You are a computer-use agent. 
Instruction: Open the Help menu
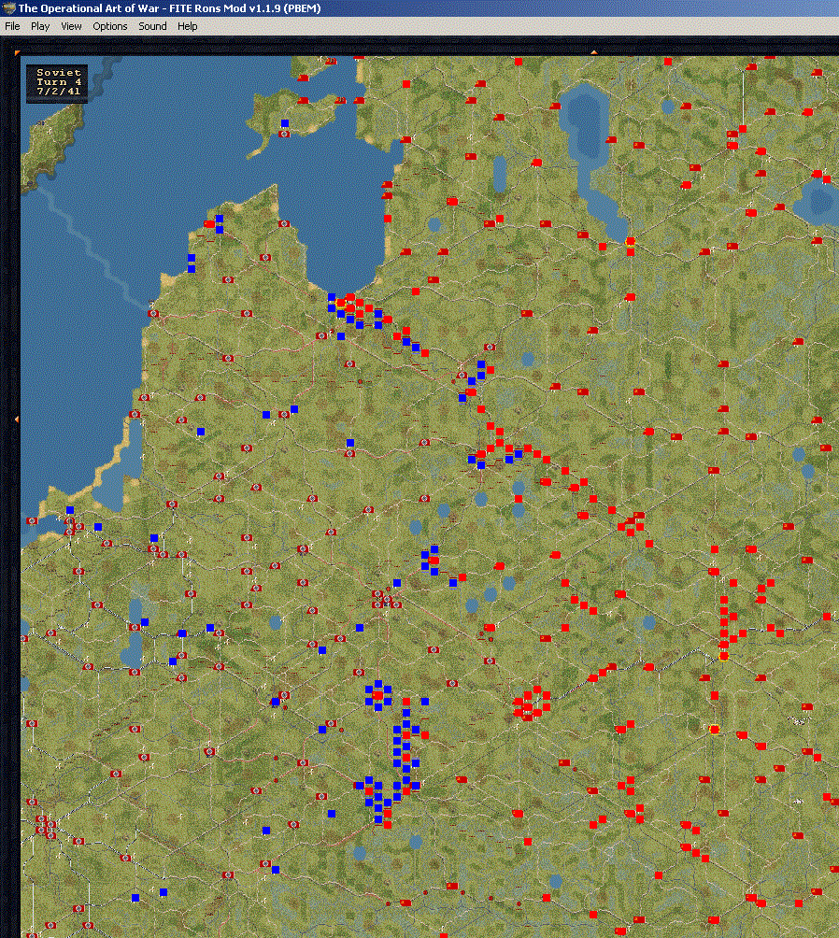coord(187,26)
